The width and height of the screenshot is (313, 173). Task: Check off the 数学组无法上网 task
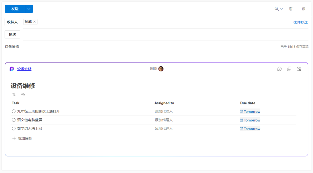pyautogui.click(x=14, y=128)
